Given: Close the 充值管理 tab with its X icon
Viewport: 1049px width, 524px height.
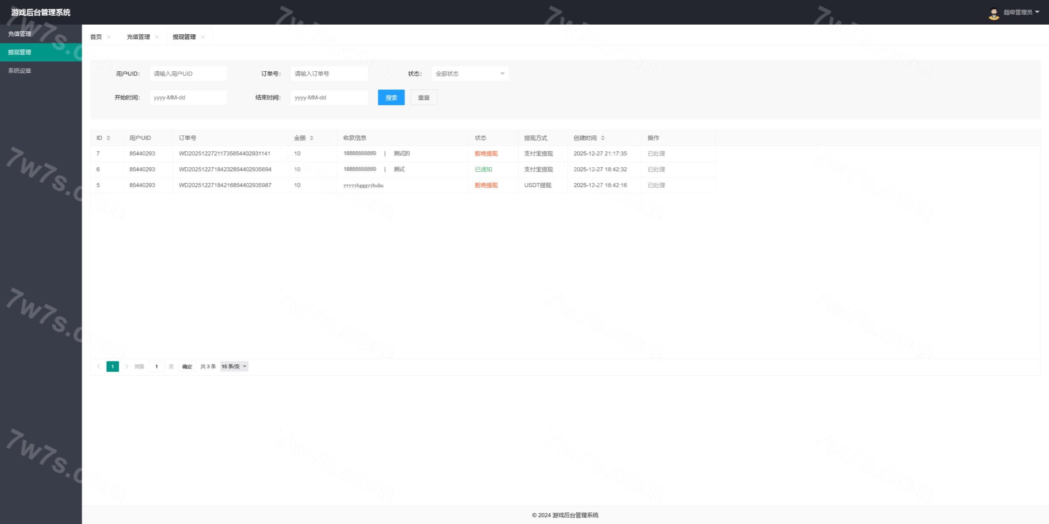Looking at the screenshot, I should pyautogui.click(x=157, y=37).
